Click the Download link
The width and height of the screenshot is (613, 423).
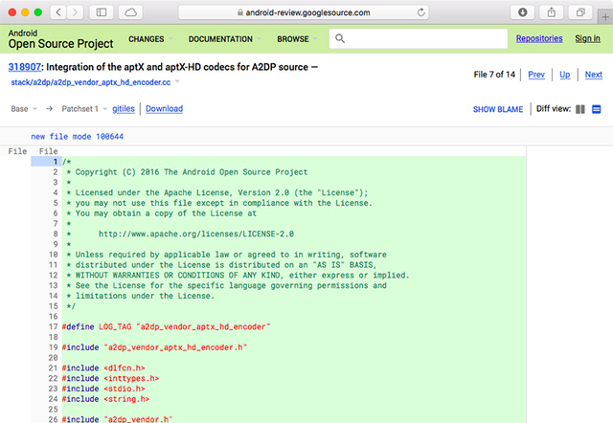[164, 109]
